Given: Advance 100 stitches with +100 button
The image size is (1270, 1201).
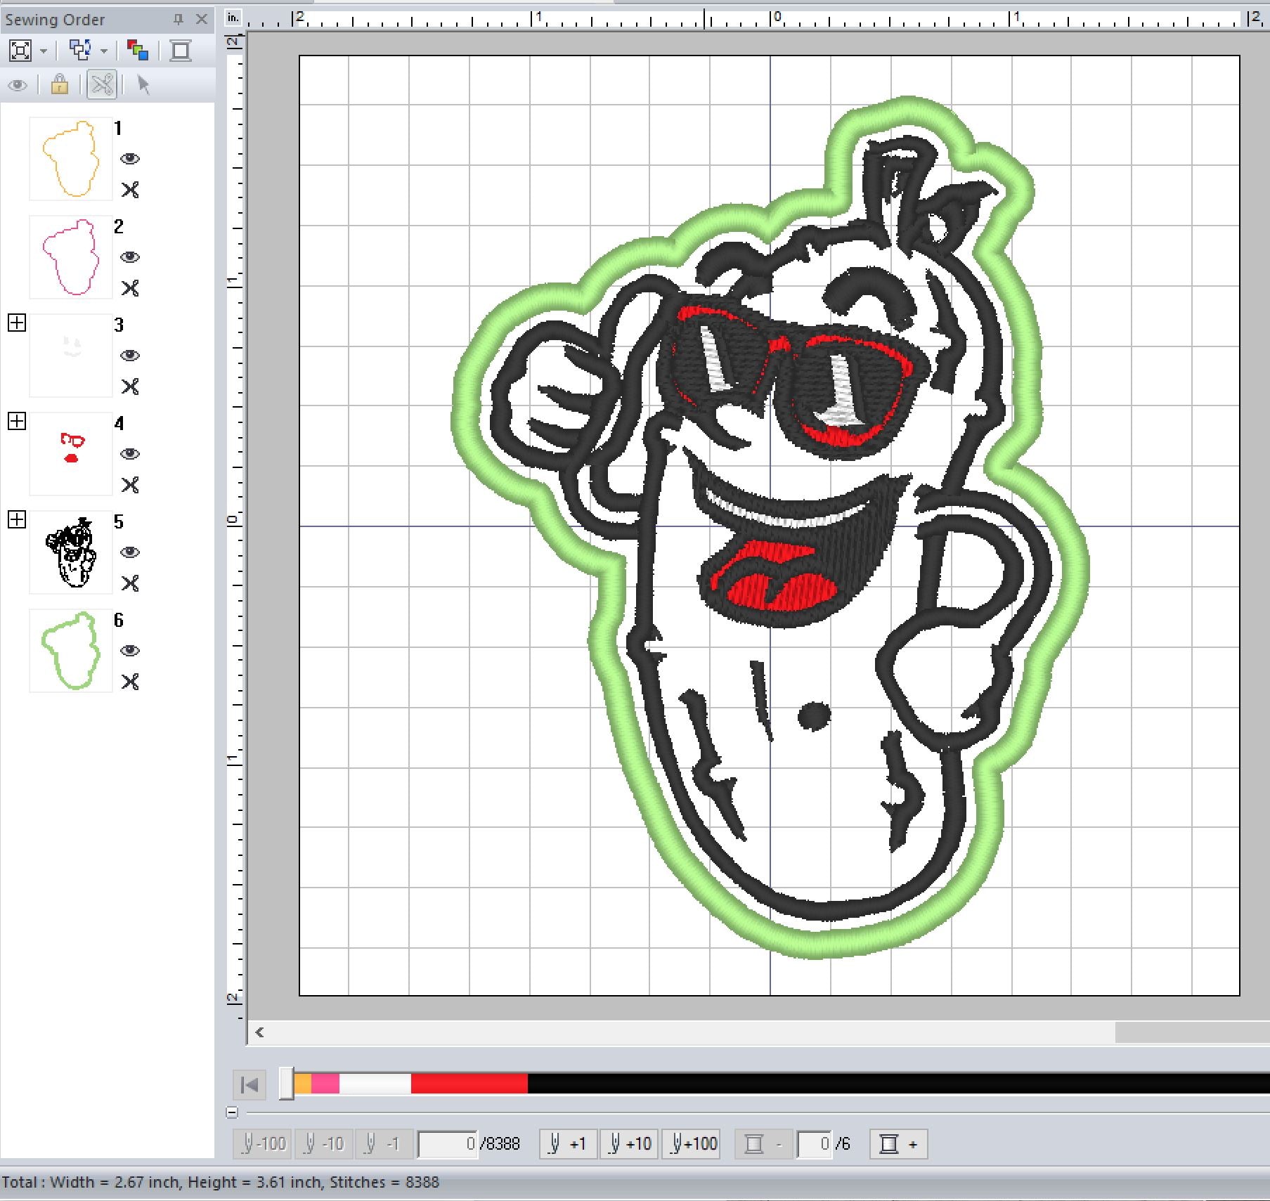Looking at the screenshot, I should 692,1144.
